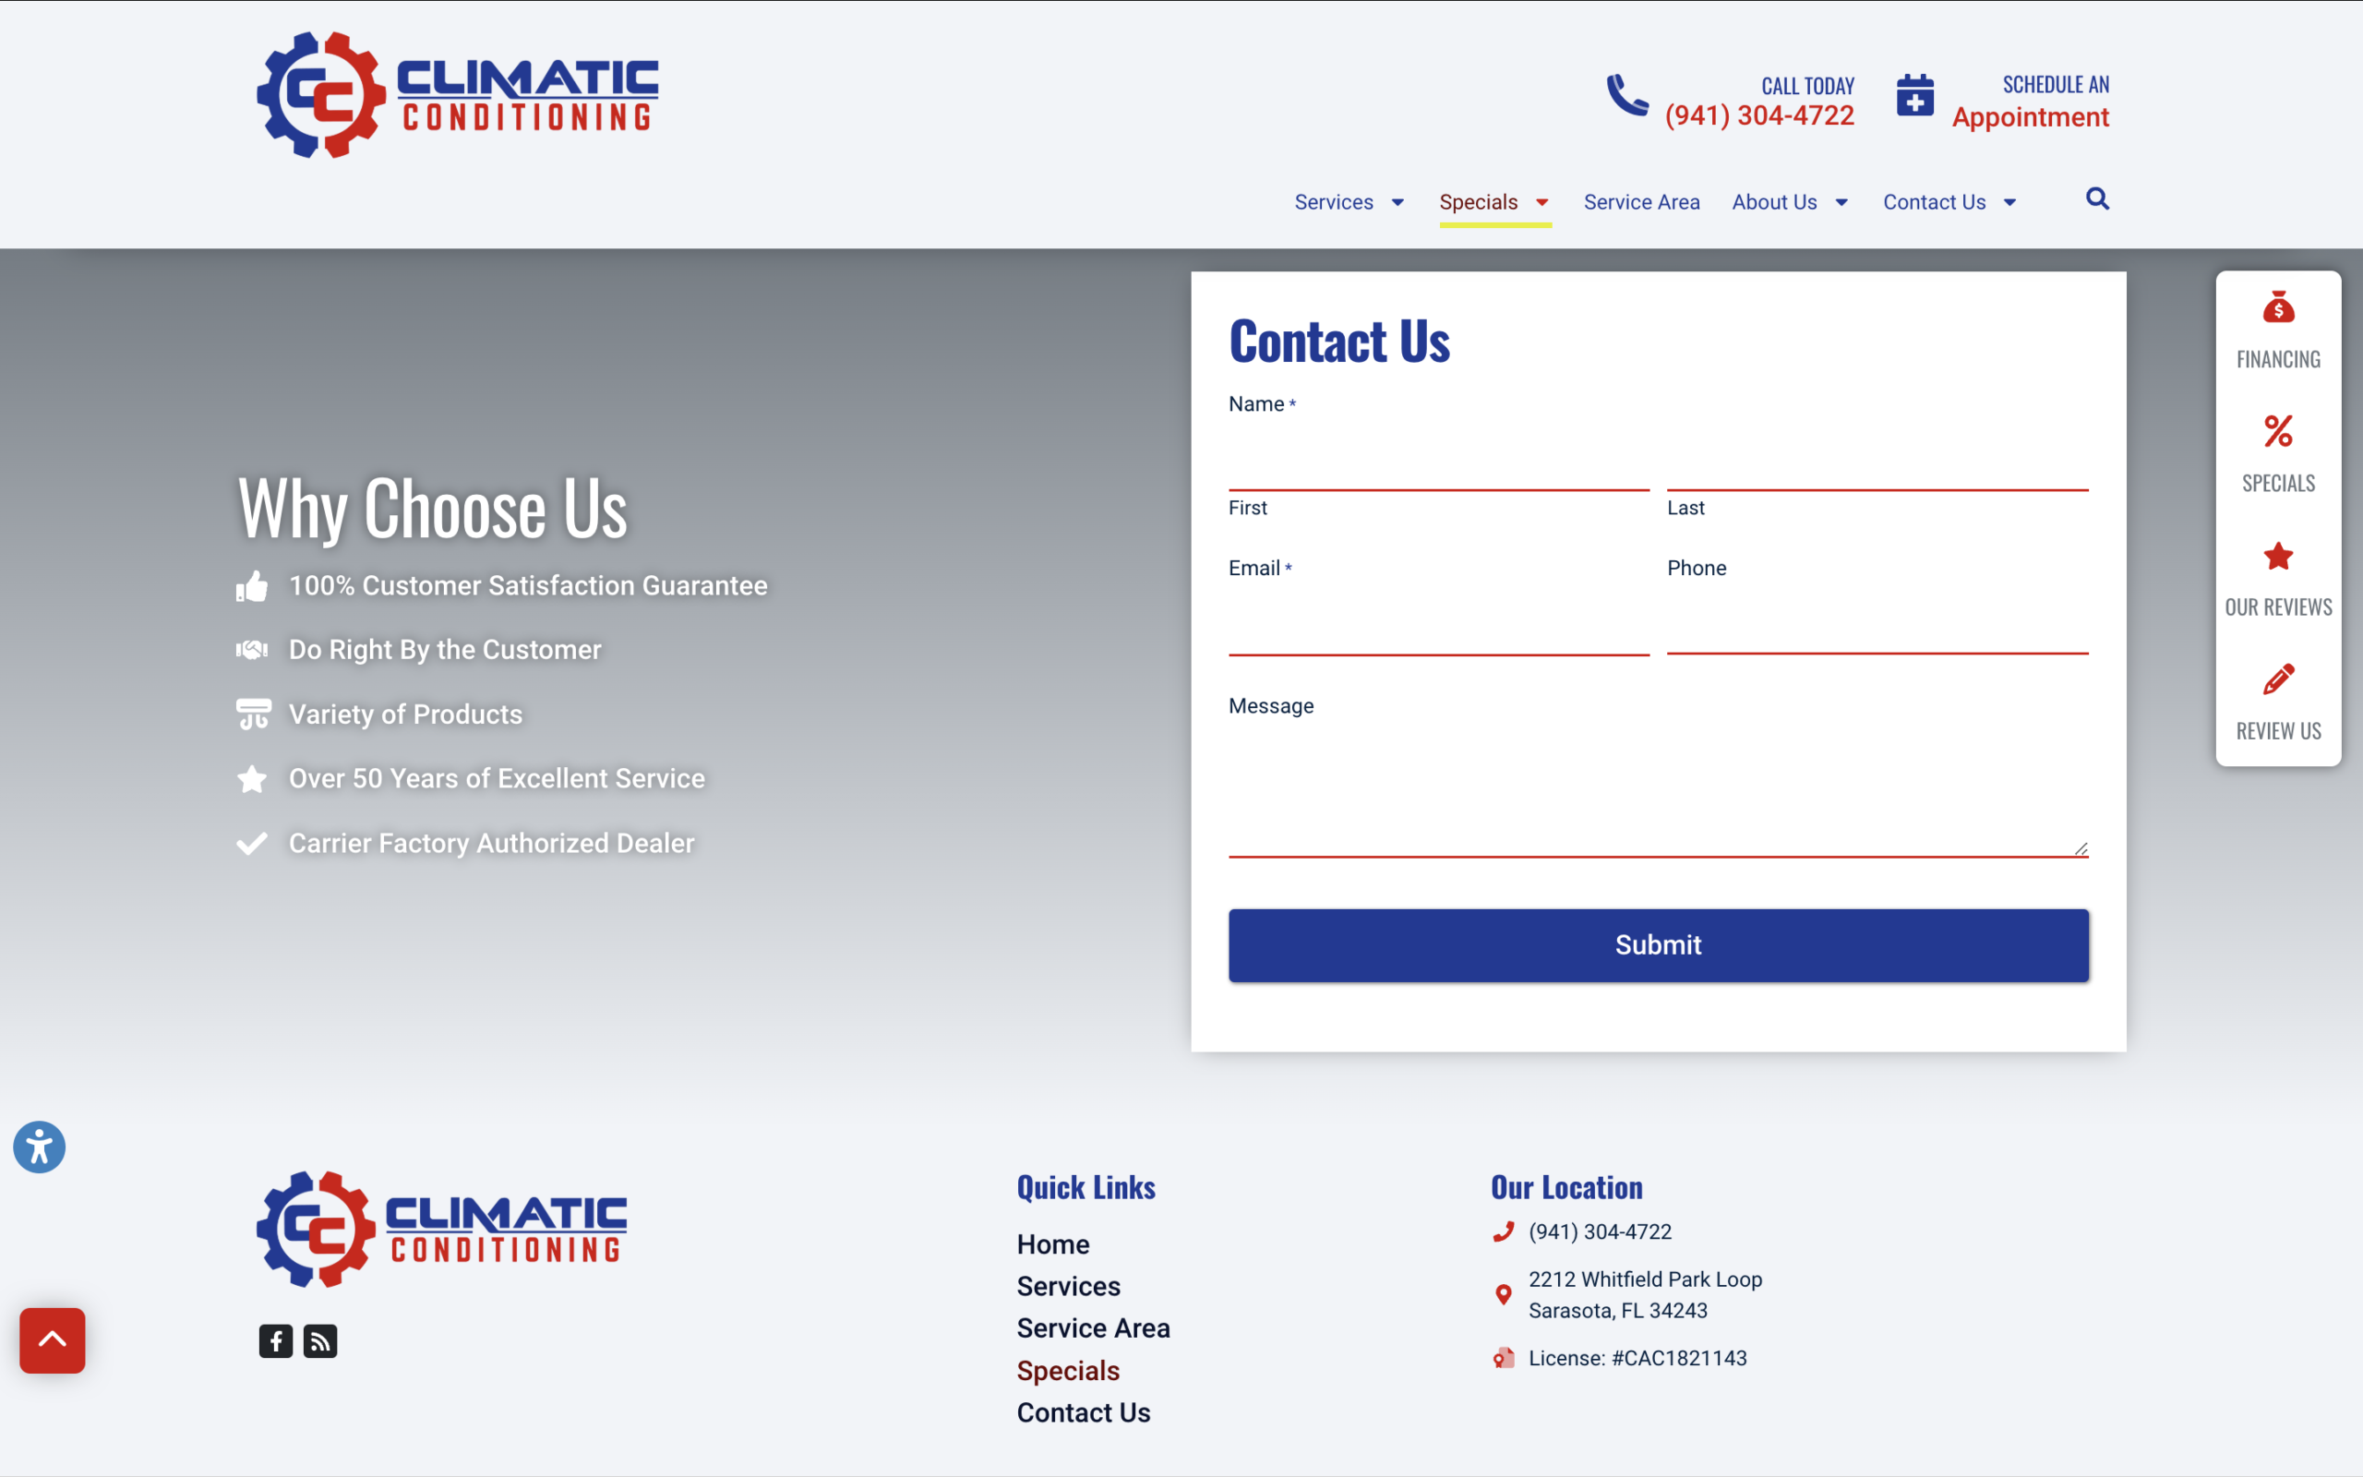Click the schedule appointment calendar icon
This screenshot has width=2363, height=1477.
coord(1914,97)
